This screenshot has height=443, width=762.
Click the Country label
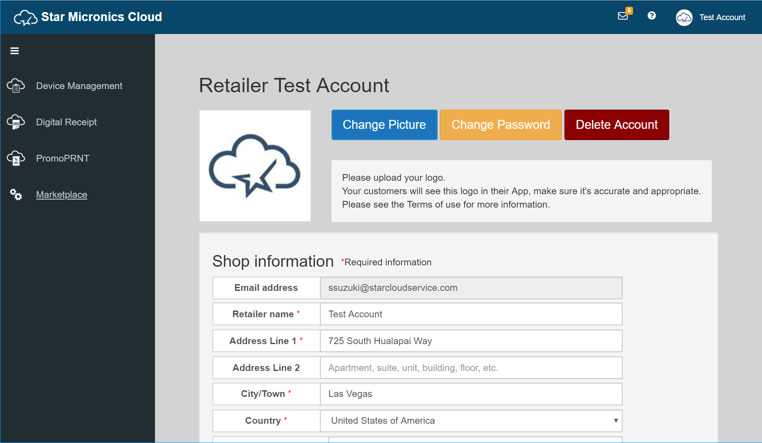tap(266, 421)
